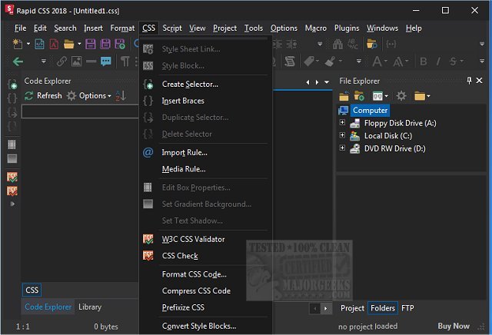Click the first purple Save icon
This screenshot has height=335, width=492.
91,44
